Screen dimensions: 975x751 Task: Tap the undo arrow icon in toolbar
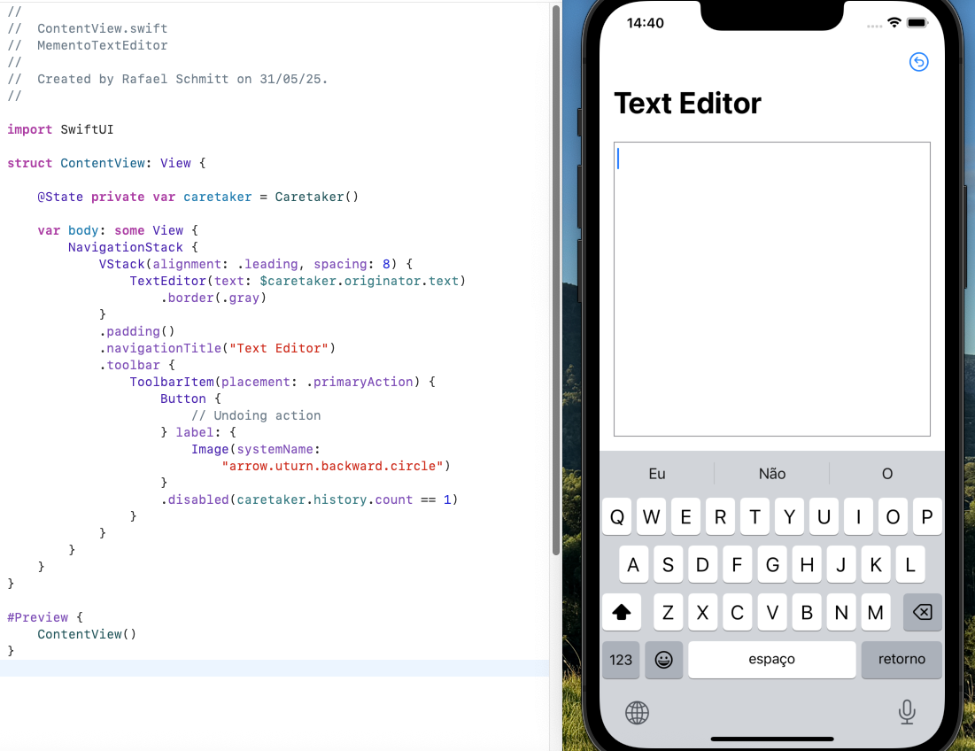(x=918, y=62)
